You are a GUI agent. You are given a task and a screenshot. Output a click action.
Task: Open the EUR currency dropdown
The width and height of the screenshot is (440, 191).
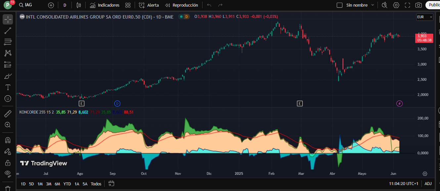[425, 17]
